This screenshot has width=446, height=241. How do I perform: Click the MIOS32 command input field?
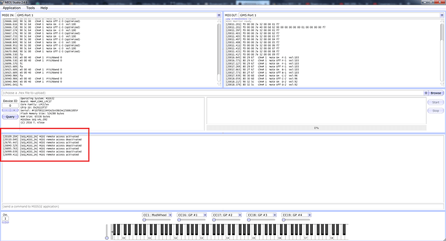point(223,206)
